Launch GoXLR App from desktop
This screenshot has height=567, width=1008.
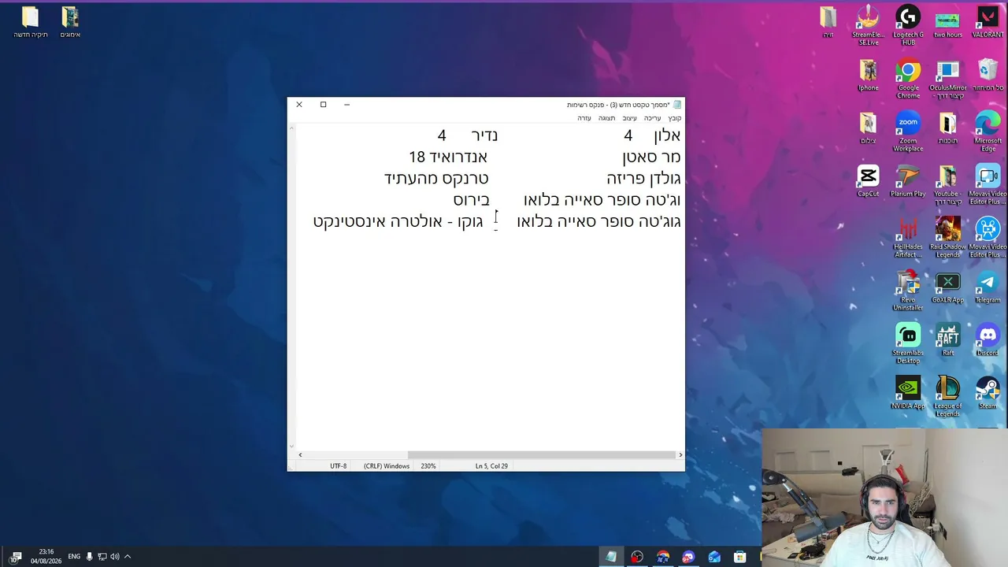(947, 287)
